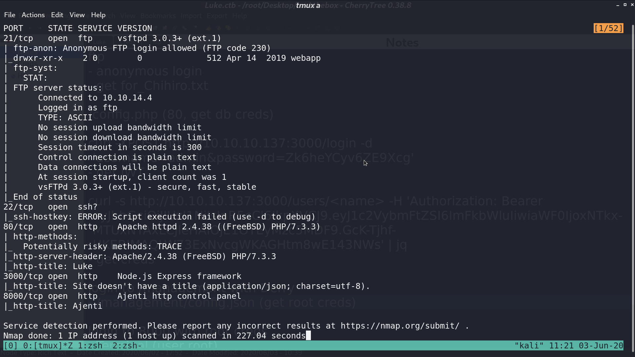
Task: Click the minimize window icon
Action: pos(618,5)
